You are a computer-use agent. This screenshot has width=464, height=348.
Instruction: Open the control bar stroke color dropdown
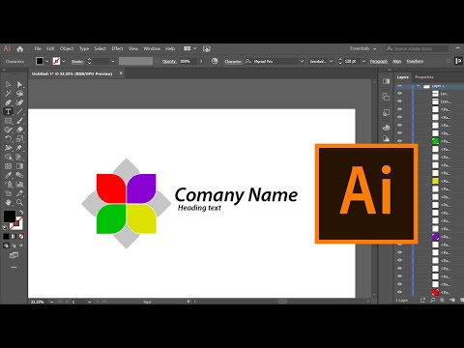[x=64, y=61]
